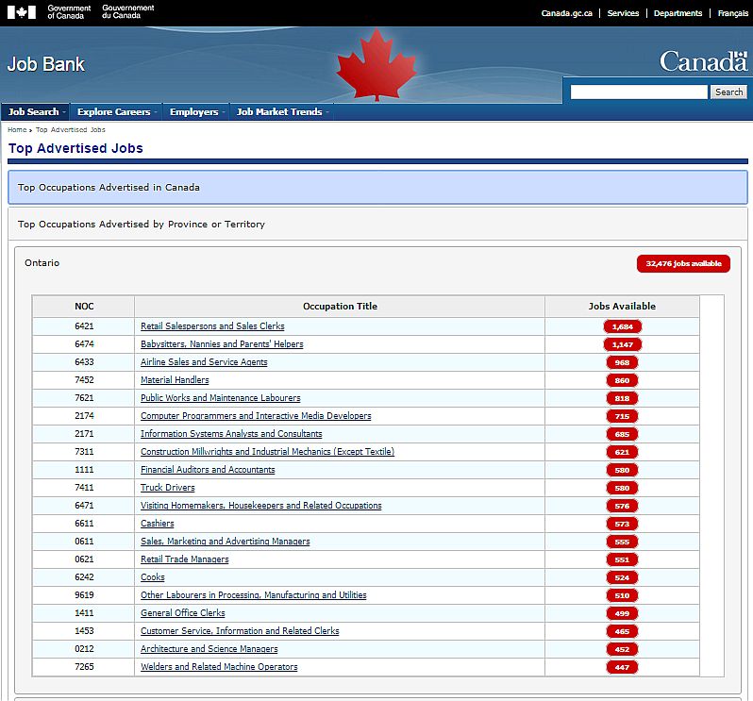The width and height of the screenshot is (753, 701).
Task: Open the Services header link
Action: click(x=623, y=13)
